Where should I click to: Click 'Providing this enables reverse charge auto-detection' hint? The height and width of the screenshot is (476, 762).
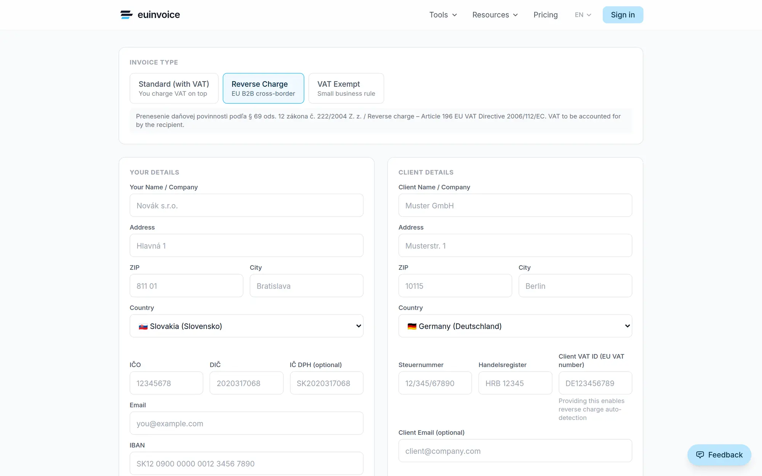(x=591, y=409)
